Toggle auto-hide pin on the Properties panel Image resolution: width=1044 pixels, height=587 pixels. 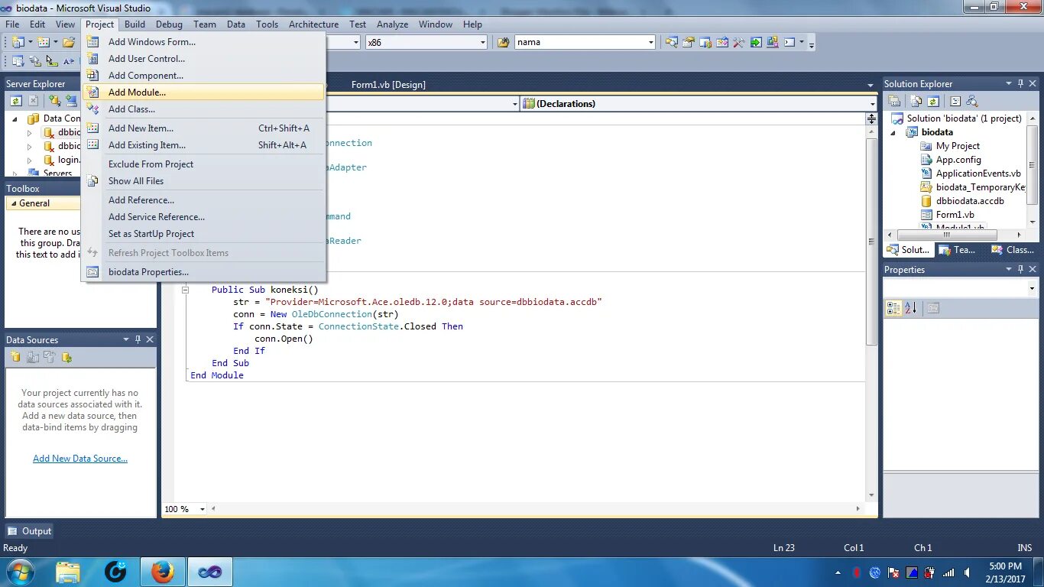(1020, 269)
